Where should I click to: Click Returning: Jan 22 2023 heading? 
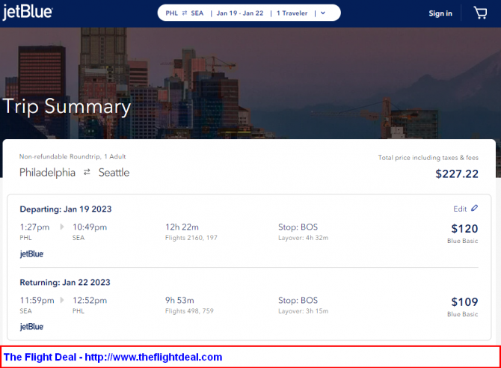[65, 282]
